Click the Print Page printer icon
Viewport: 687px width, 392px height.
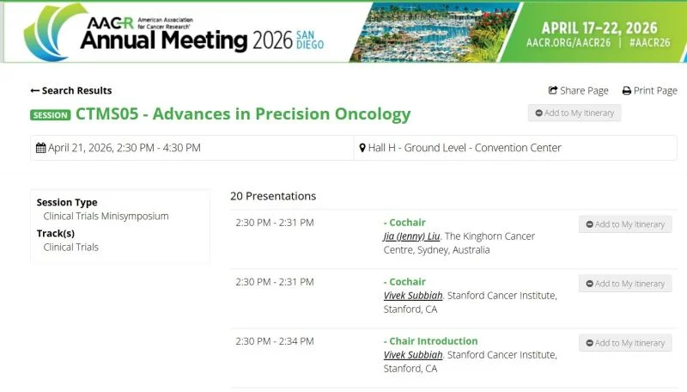tap(627, 91)
